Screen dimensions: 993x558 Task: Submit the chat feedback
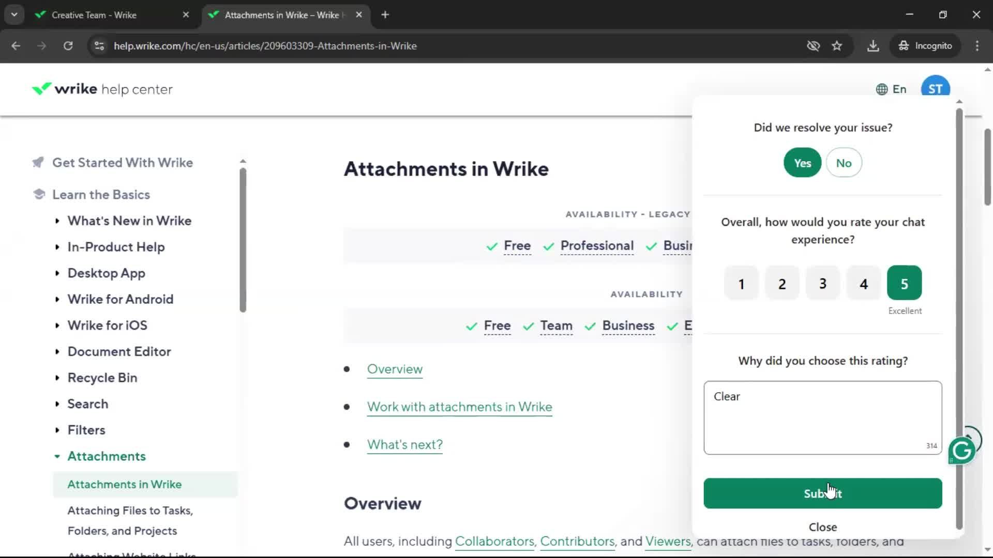(822, 493)
